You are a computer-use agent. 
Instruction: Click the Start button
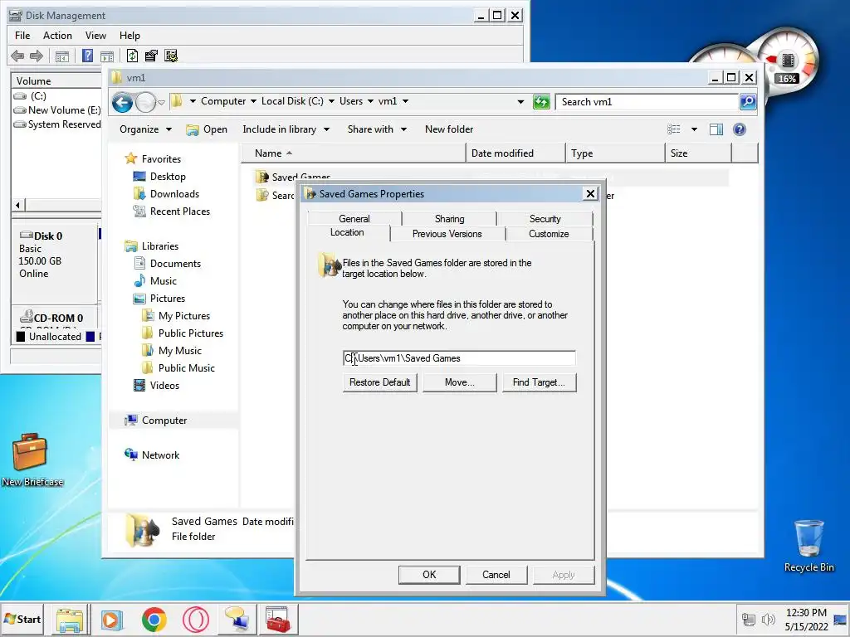coord(22,620)
